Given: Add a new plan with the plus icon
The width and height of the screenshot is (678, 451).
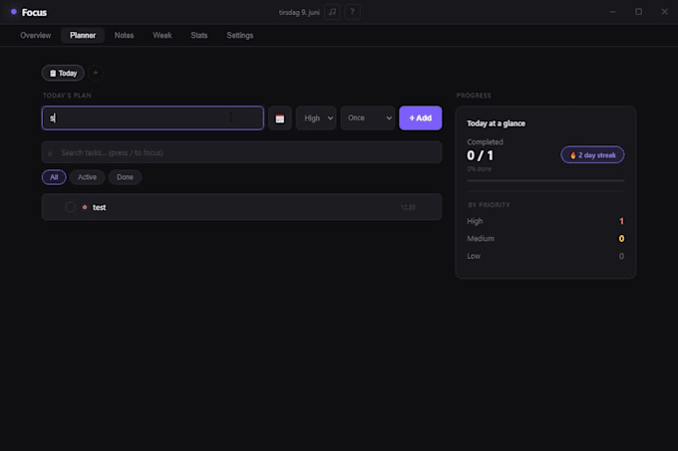Looking at the screenshot, I should [96, 73].
